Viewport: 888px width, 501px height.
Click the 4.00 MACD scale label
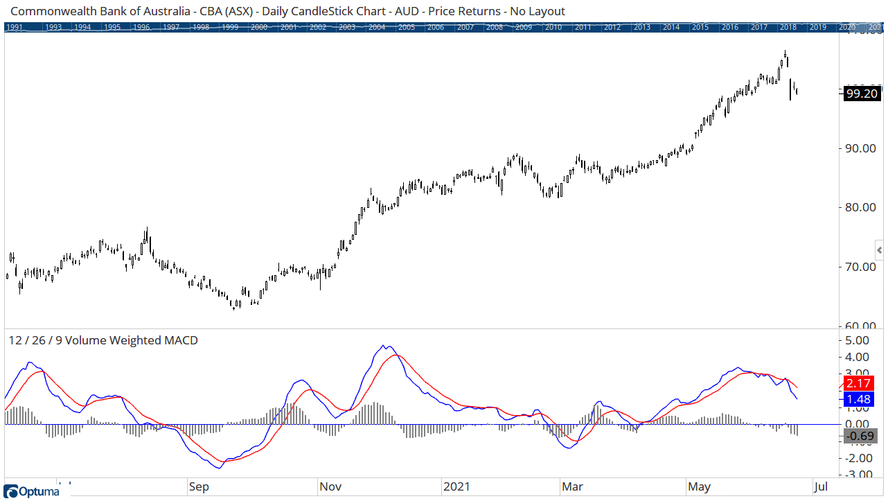[858, 357]
